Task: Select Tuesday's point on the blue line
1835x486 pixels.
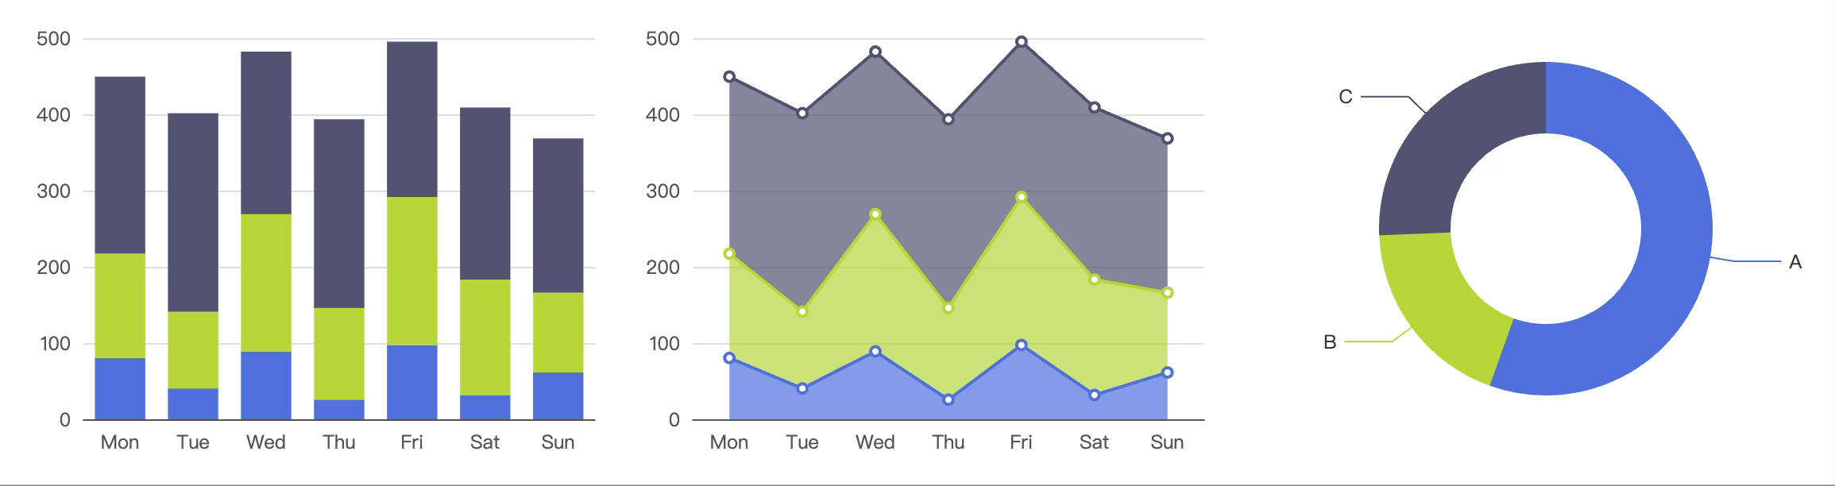Action: click(802, 388)
